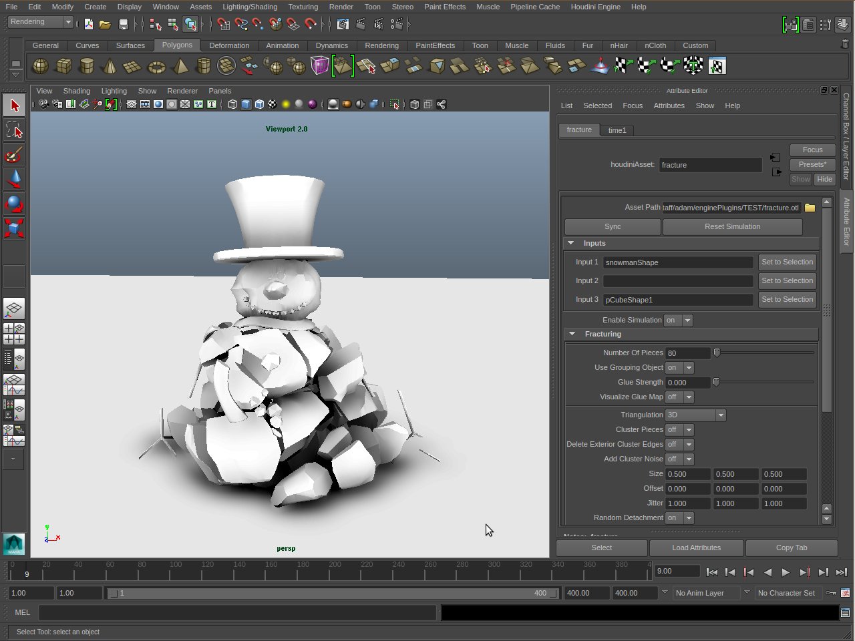Click the shelf trash can icon
This screenshot has height=641, width=855.
click(845, 44)
